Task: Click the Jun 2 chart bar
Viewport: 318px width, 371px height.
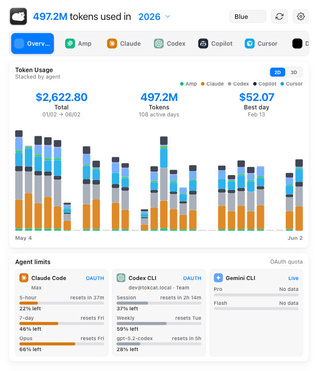Action: [x=299, y=195]
